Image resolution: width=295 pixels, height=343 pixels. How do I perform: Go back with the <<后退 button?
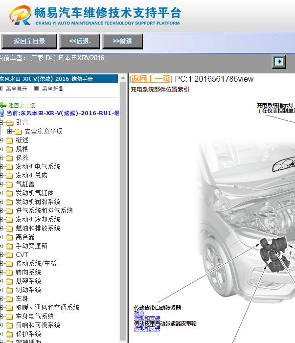[80, 41]
